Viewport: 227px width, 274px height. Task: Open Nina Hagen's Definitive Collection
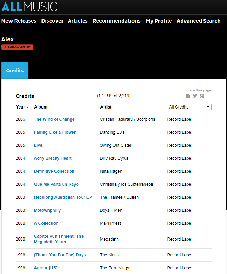54,171
